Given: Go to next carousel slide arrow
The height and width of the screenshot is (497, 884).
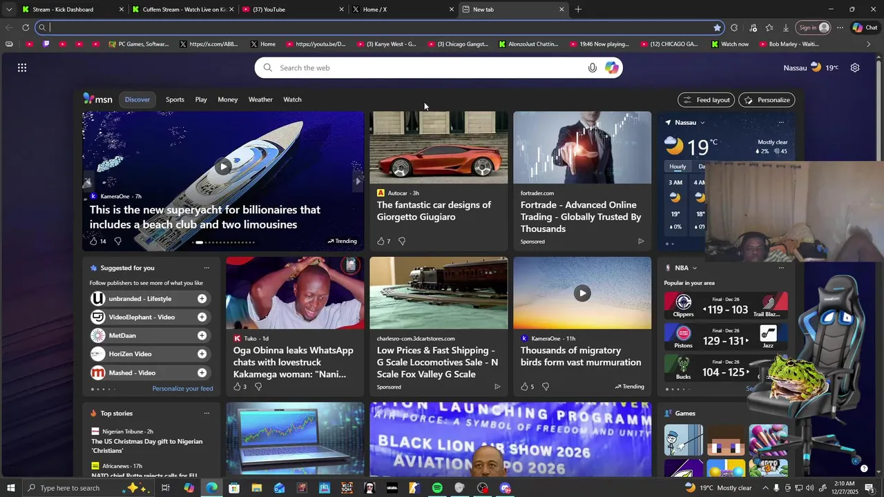Looking at the screenshot, I should pos(358,182).
